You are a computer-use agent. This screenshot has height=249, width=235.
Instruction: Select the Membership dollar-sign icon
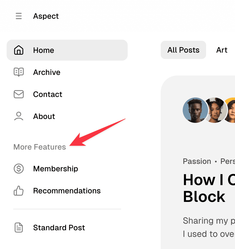pos(18,169)
